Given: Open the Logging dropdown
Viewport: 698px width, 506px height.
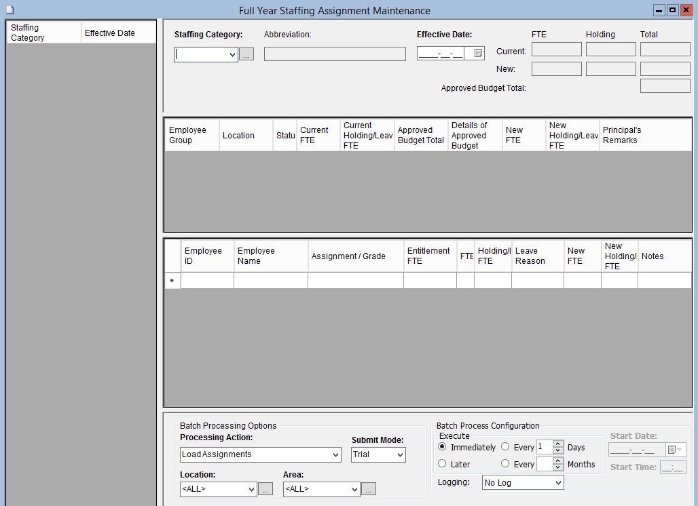Looking at the screenshot, I should (557, 482).
